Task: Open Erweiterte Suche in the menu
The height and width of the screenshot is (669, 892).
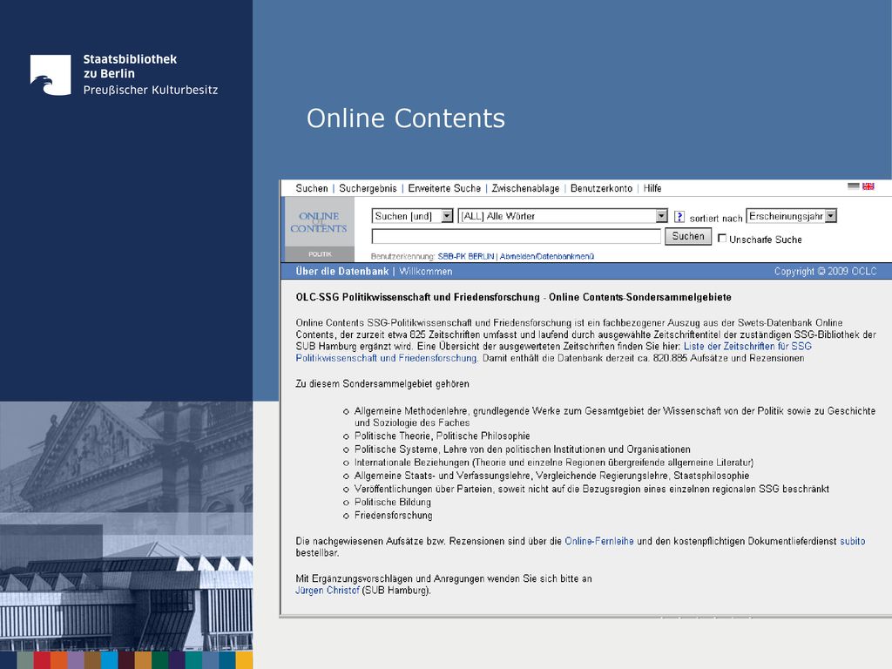Action: (444, 188)
